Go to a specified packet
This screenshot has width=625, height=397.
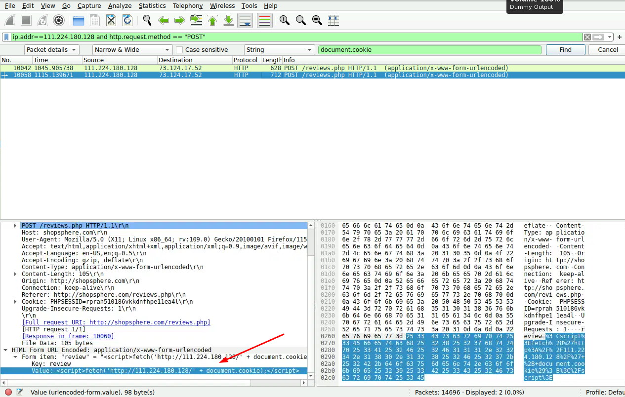(196, 20)
